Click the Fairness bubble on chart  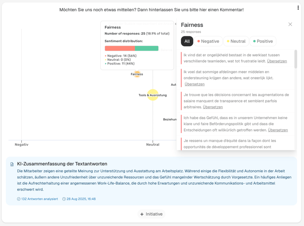pyautogui.click(x=137, y=74)
